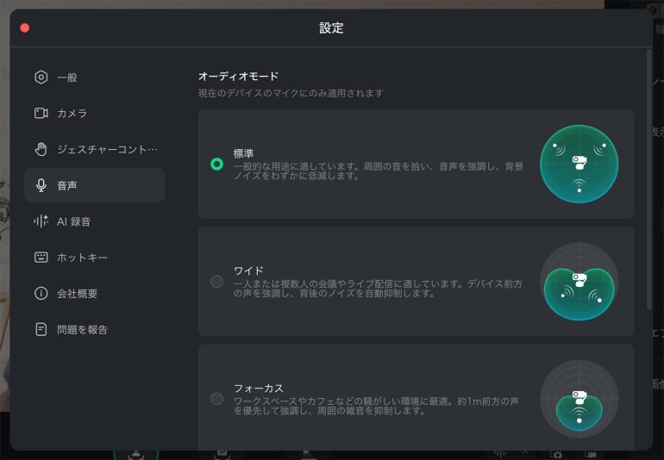Click the ワイド mode description text
This screenshot has width=664, height=460.
click(378, 289)
